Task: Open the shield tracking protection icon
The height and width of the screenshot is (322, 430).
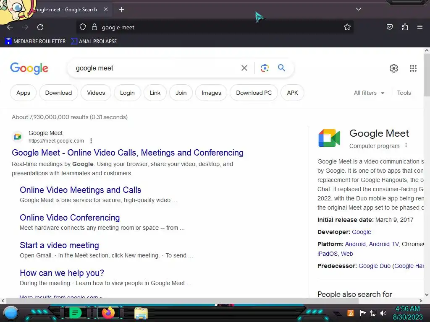Action: tap(83, 27)
